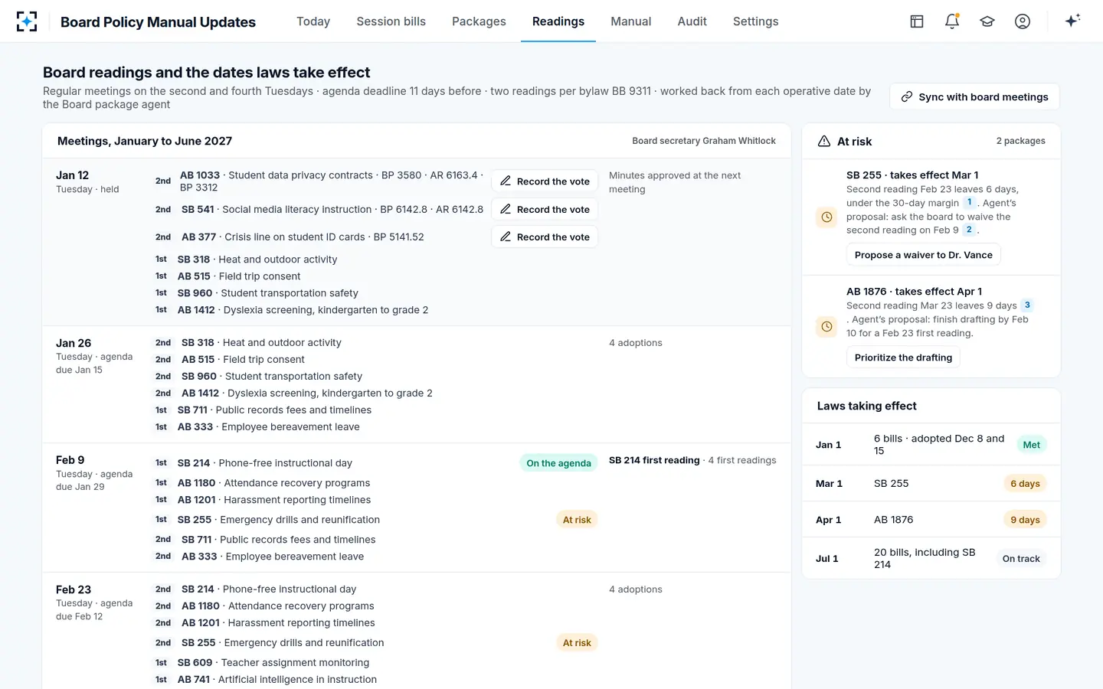Screen dimensions: 1103x689
Task: Open footnote reference 1 in SB 255 card
Action: (969, 203)
